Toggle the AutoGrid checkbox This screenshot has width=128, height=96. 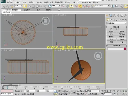coord(111,29)
